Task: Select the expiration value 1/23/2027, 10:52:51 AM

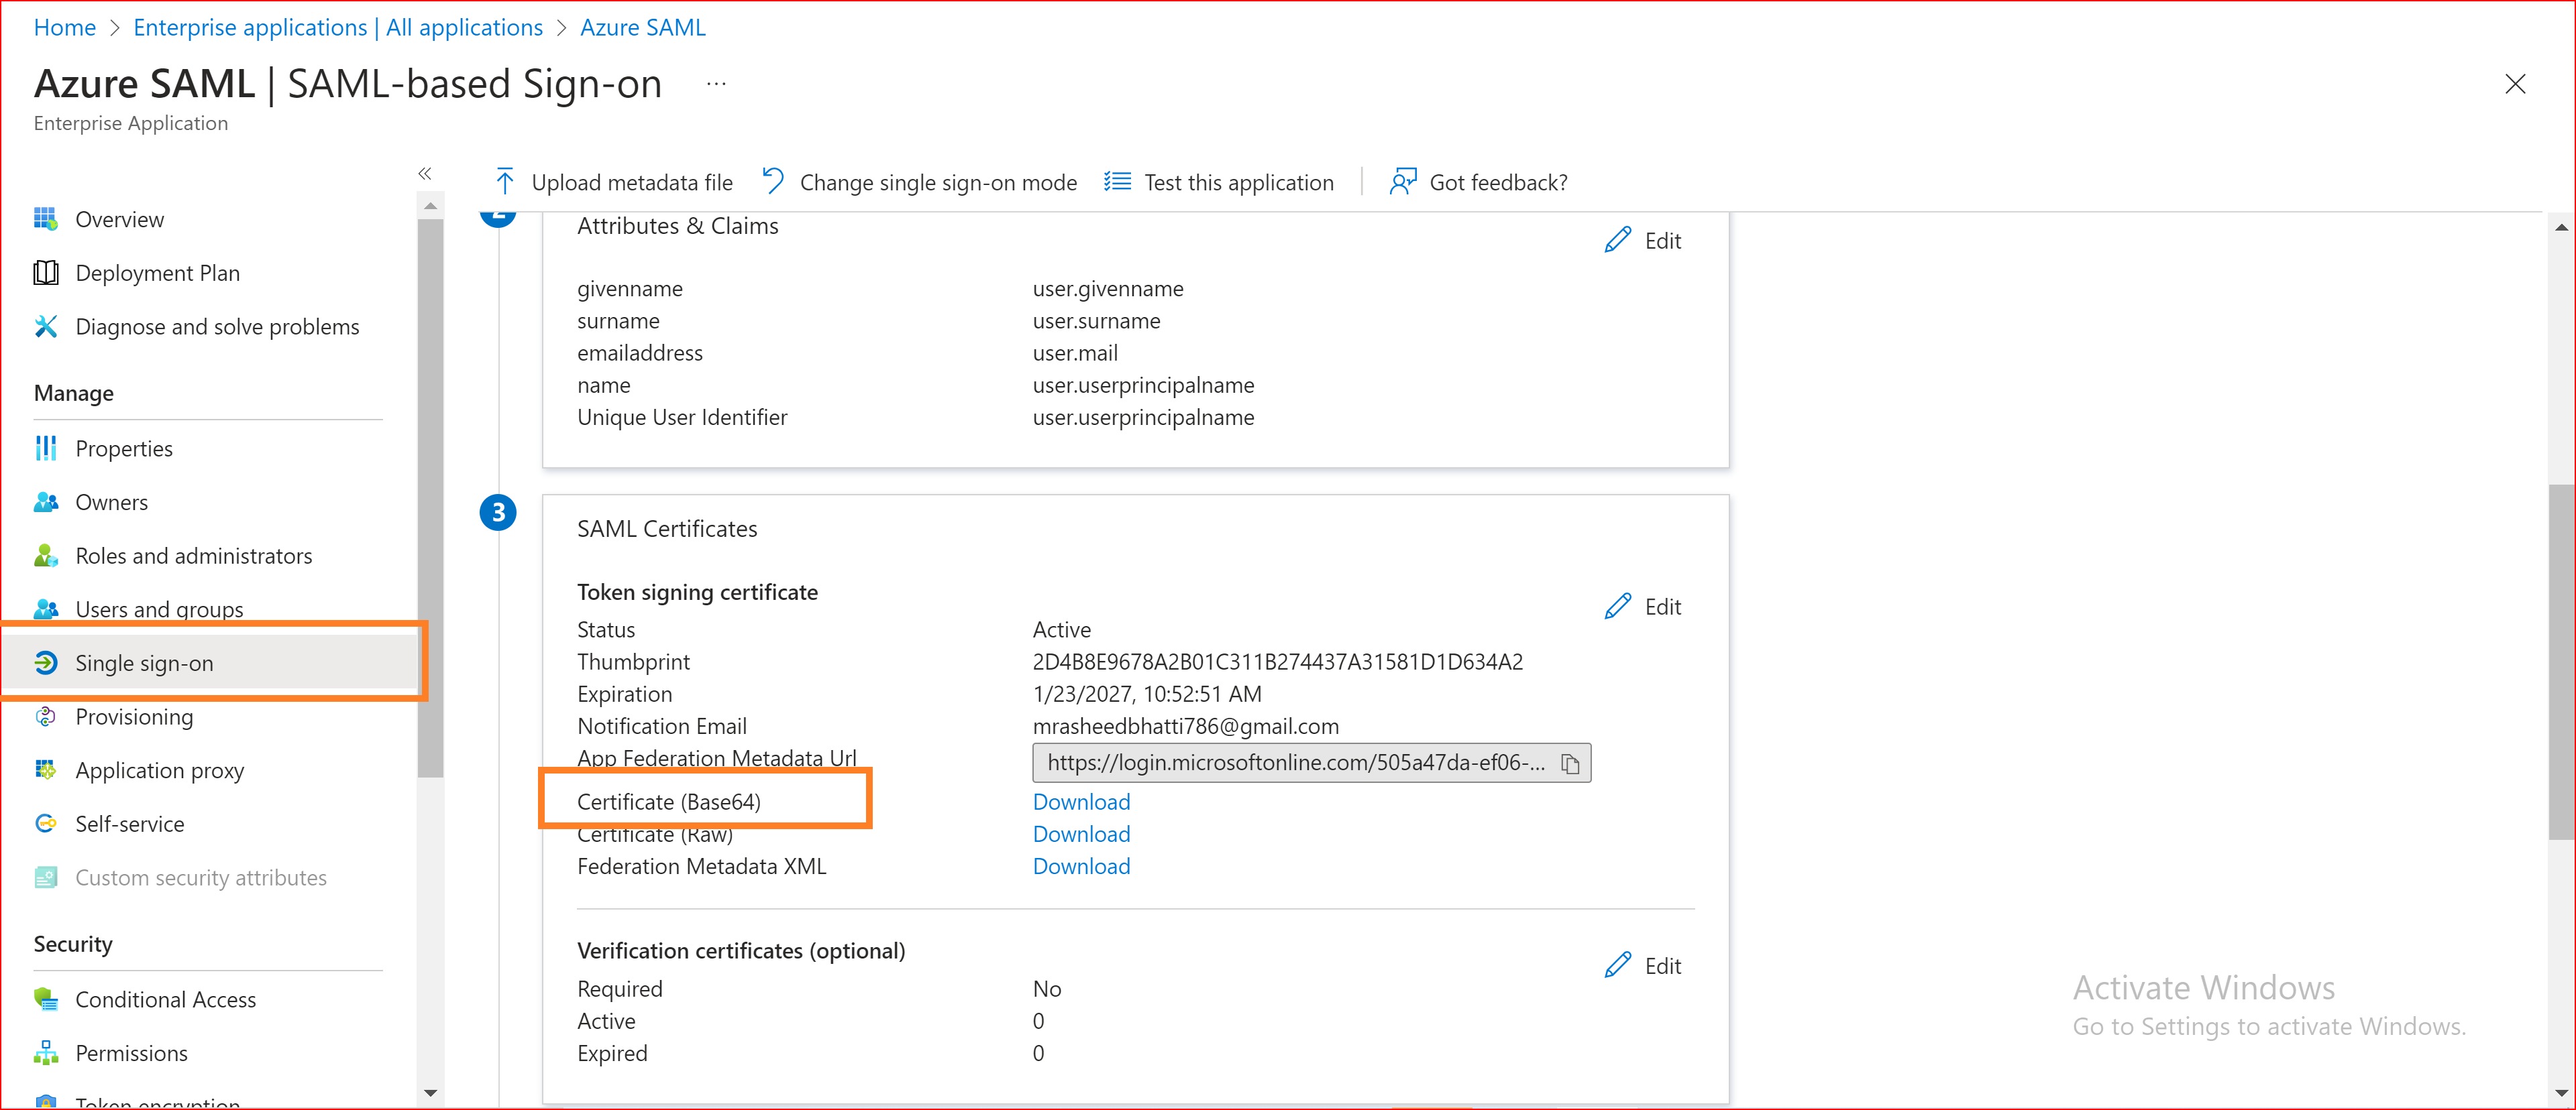Action: (x=1147, y=694)
